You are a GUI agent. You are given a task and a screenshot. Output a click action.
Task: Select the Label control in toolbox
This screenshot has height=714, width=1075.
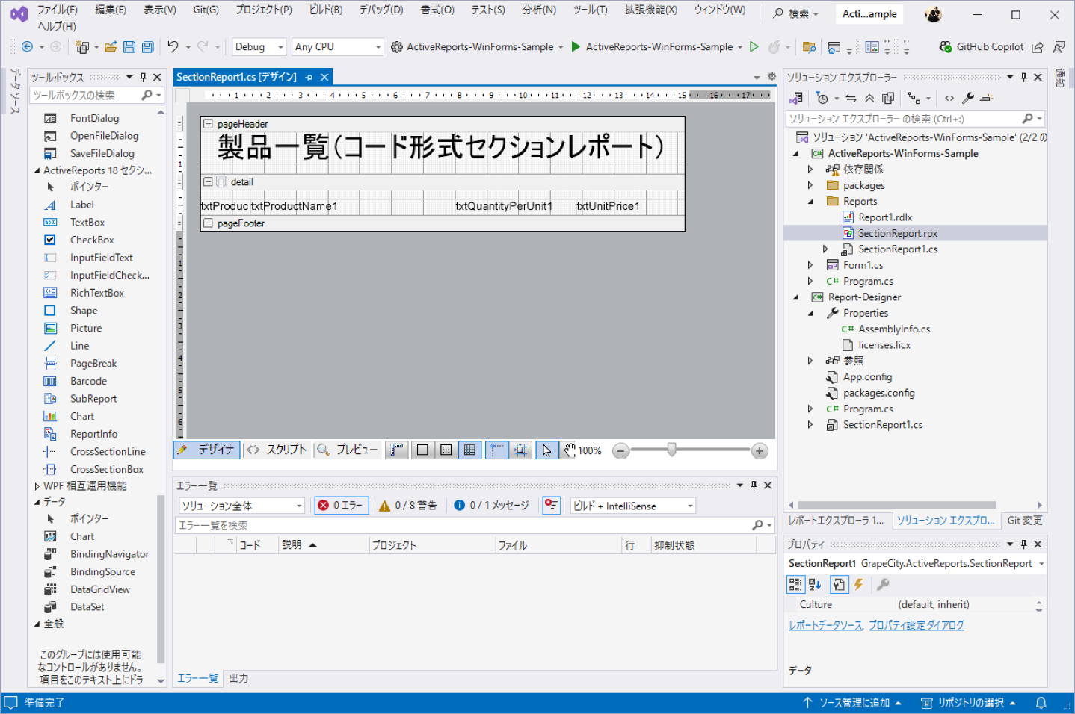pyautogui.click(x=81, y=205)
